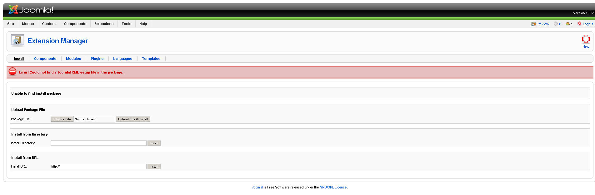Viewport: 595px width, 195px height.
Task: Open the Help menu in menubar
Action: pyautogui.click(x=143, y=24)
